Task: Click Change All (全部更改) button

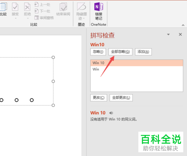Action: point(121,98)
